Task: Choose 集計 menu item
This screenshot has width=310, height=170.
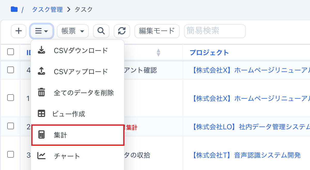Action: 78,135
